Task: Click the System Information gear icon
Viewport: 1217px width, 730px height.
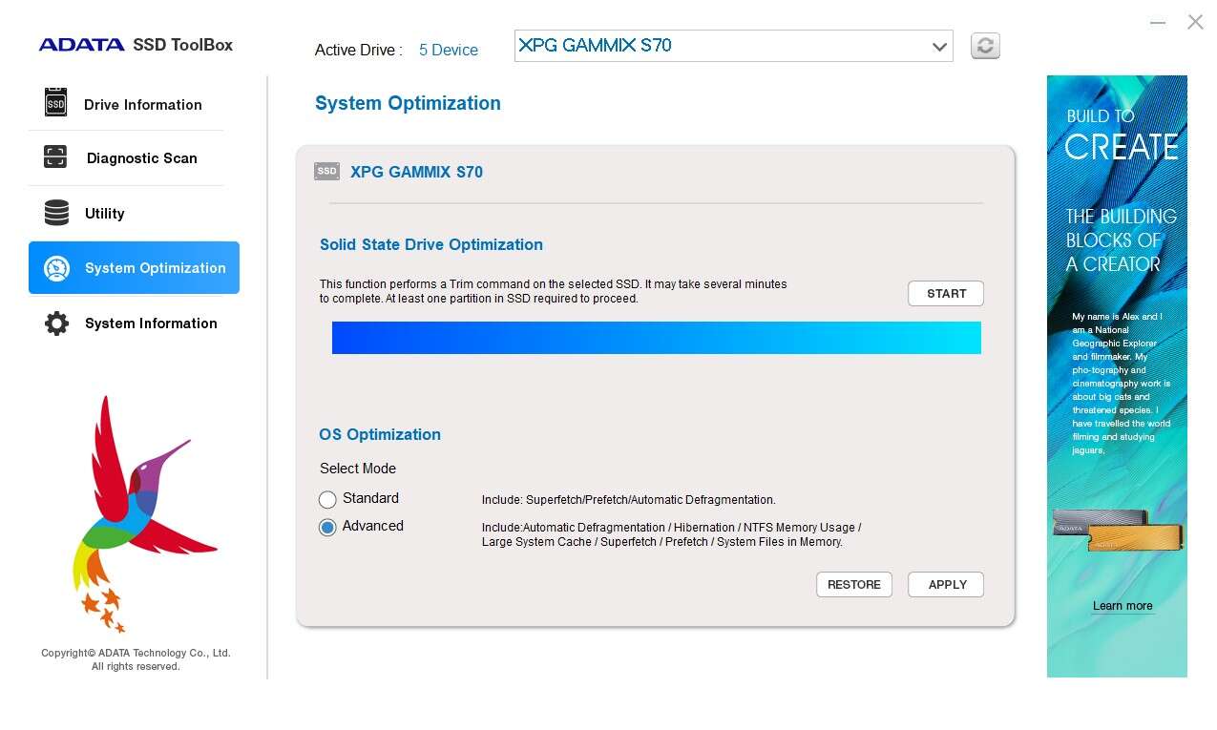Action: (56, 323)
